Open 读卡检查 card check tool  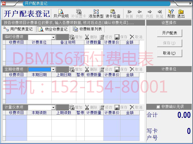(113, 14)
